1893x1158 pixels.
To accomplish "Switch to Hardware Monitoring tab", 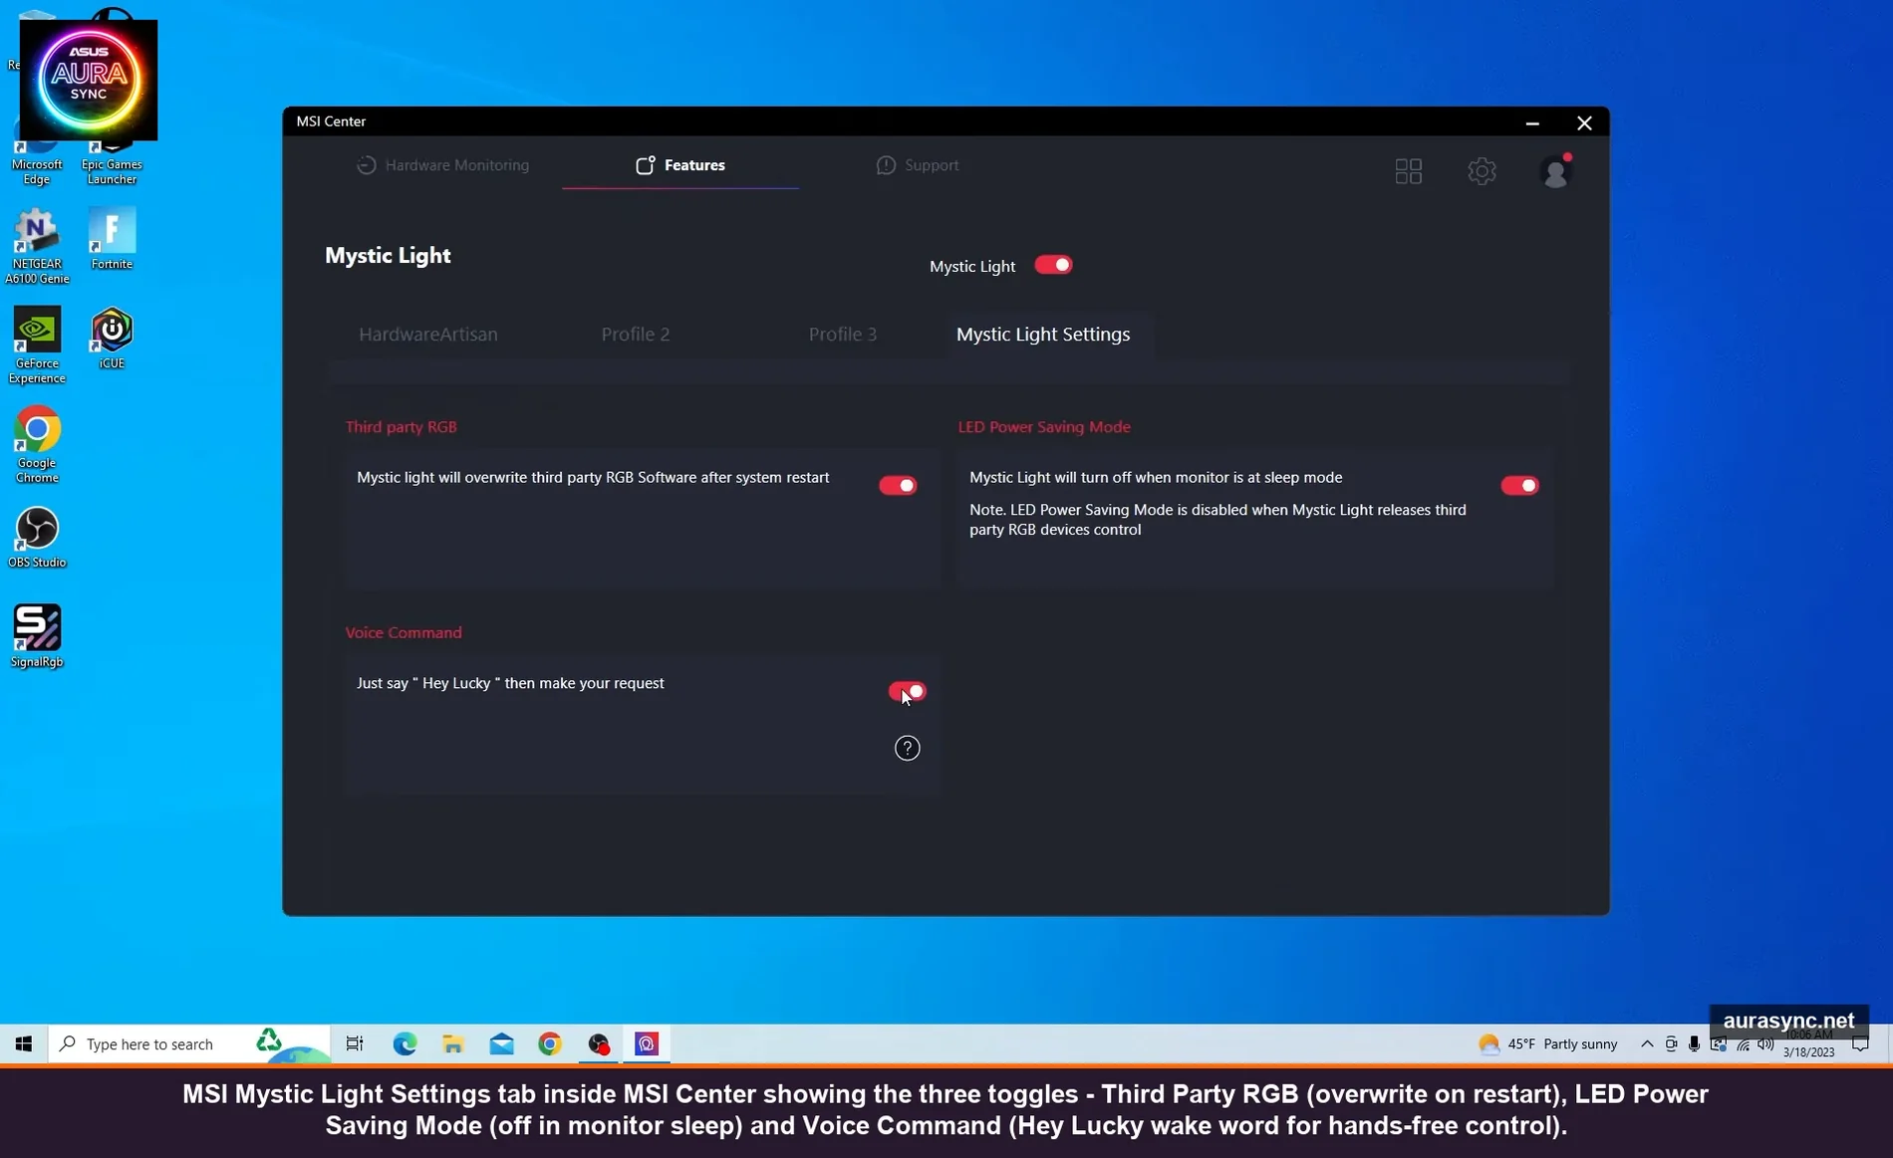I will [443, 165].
